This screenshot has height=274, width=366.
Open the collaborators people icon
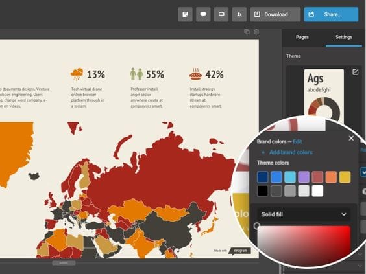tap(239, 14)
